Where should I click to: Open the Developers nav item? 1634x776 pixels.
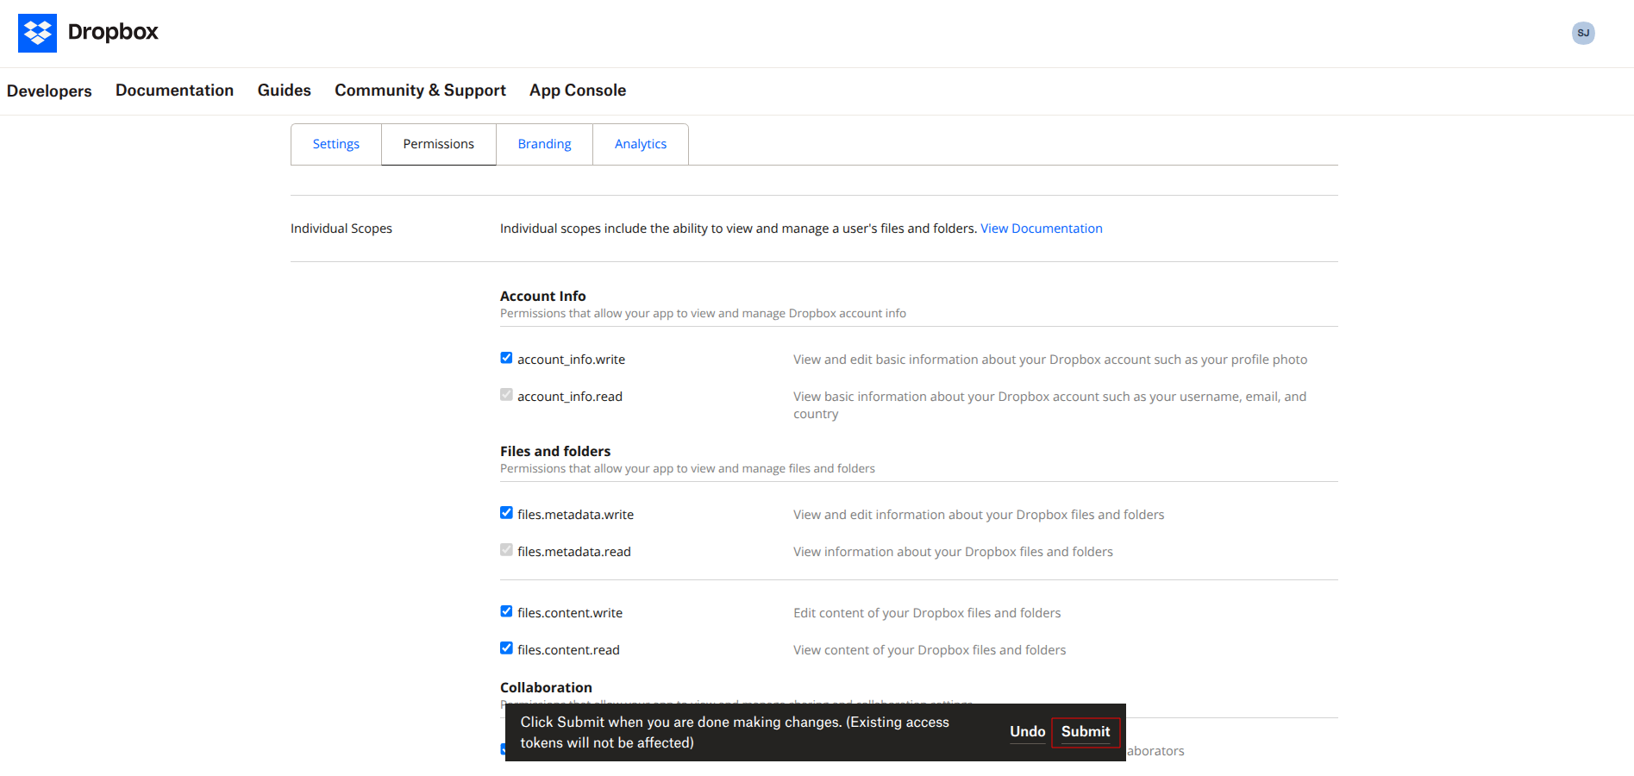[x=49, y=91]
